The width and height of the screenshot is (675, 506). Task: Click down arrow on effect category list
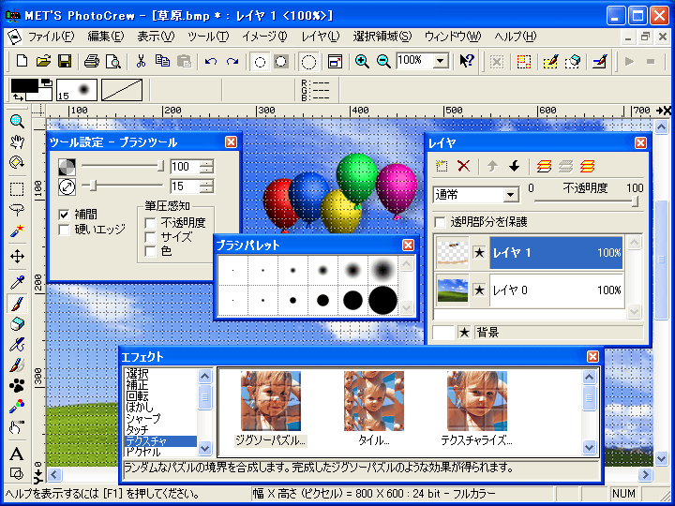pyautogui.click(x=205, y=449)
